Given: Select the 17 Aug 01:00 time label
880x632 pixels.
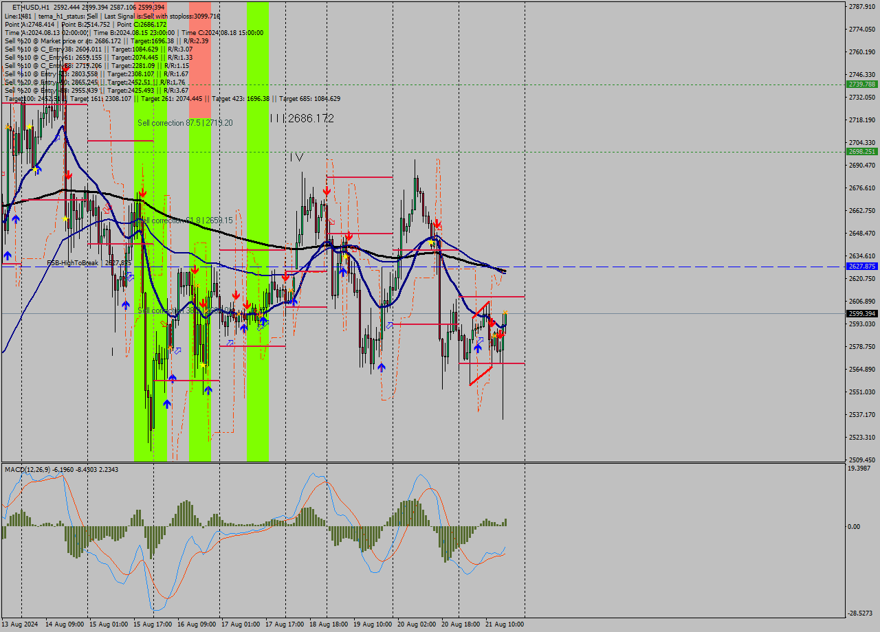Looking at the screenshot, I should 241,624.
